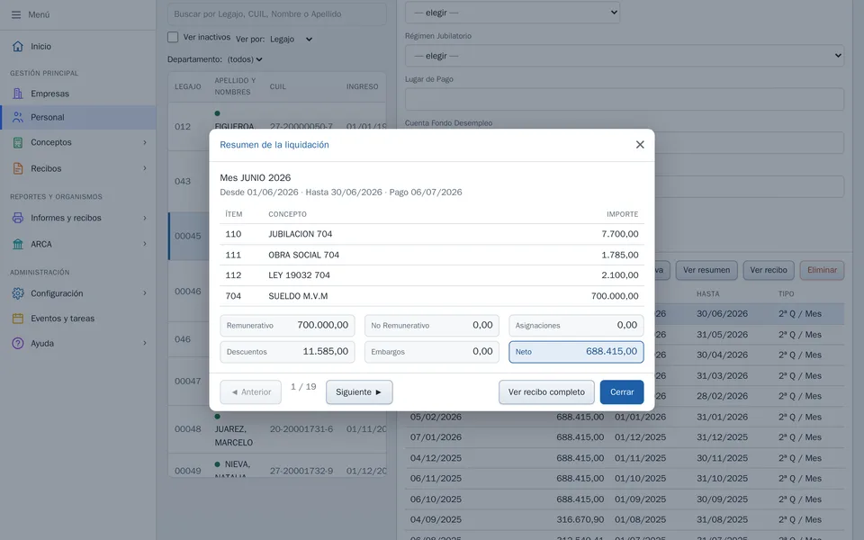This screenshot has width=864, height=540.
Task: Click the Inicio house icon
Action: (x=18, y=46)
